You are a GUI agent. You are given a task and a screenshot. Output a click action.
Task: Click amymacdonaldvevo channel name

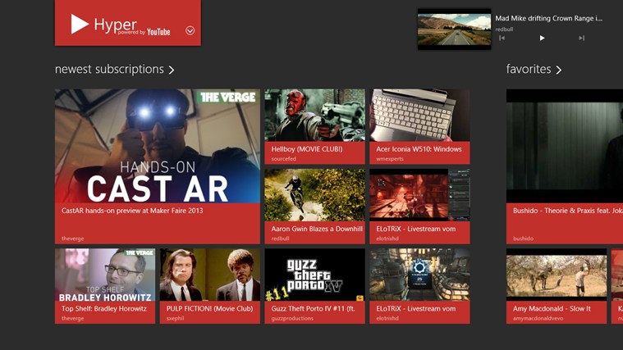tap(538, 318)
